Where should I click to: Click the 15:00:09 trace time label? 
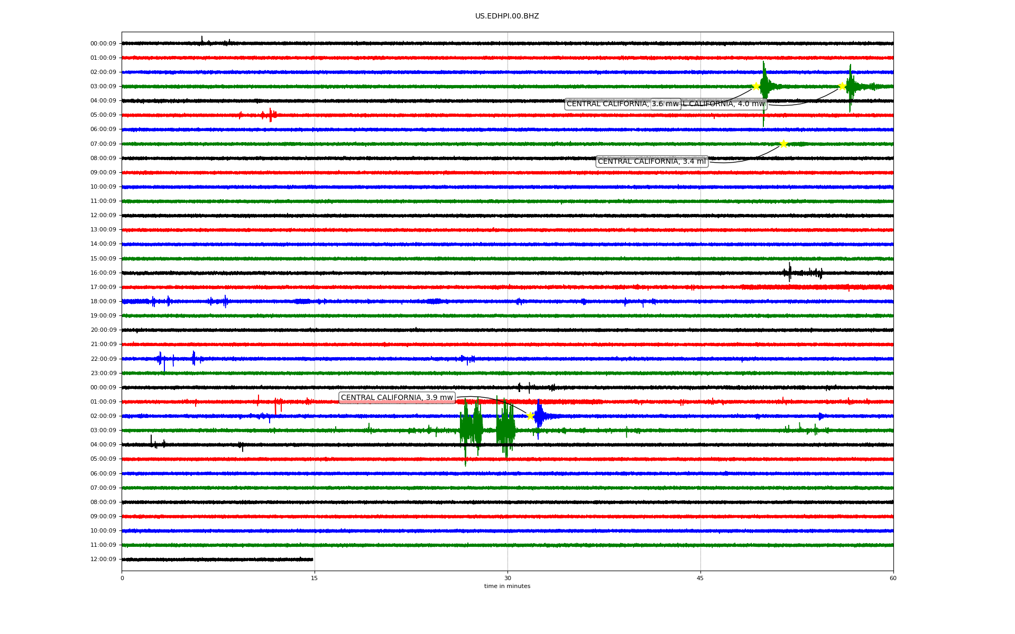click(x=103, y=259)
